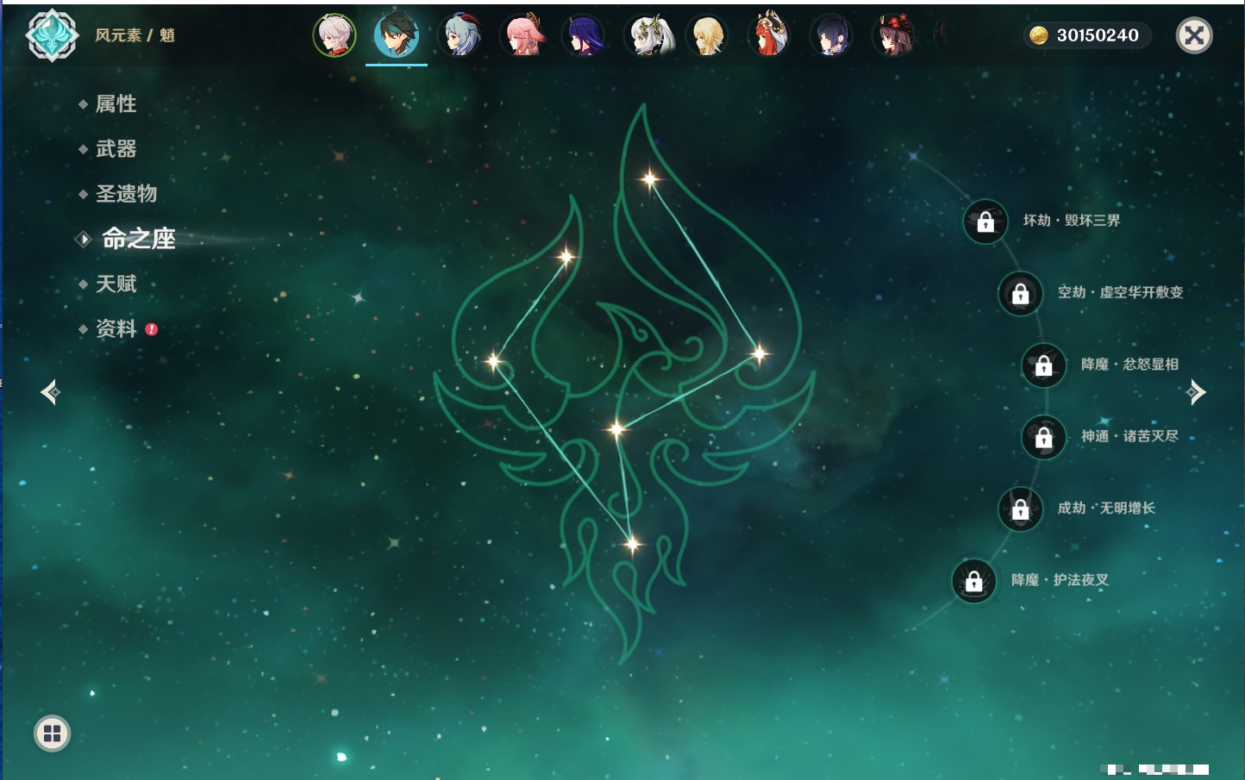Open the 属性 attributes tab
This screenshot has width=1245, height=780.
point(116,104)
